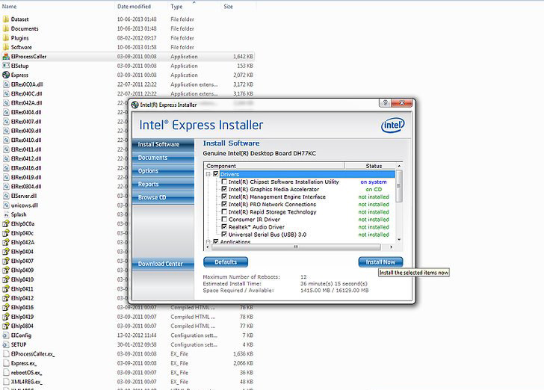Image resolution: width=544 pixels, height=390 pixels.
Task: Toggle the Drivers group checkbox
Action: click(216, 174)
